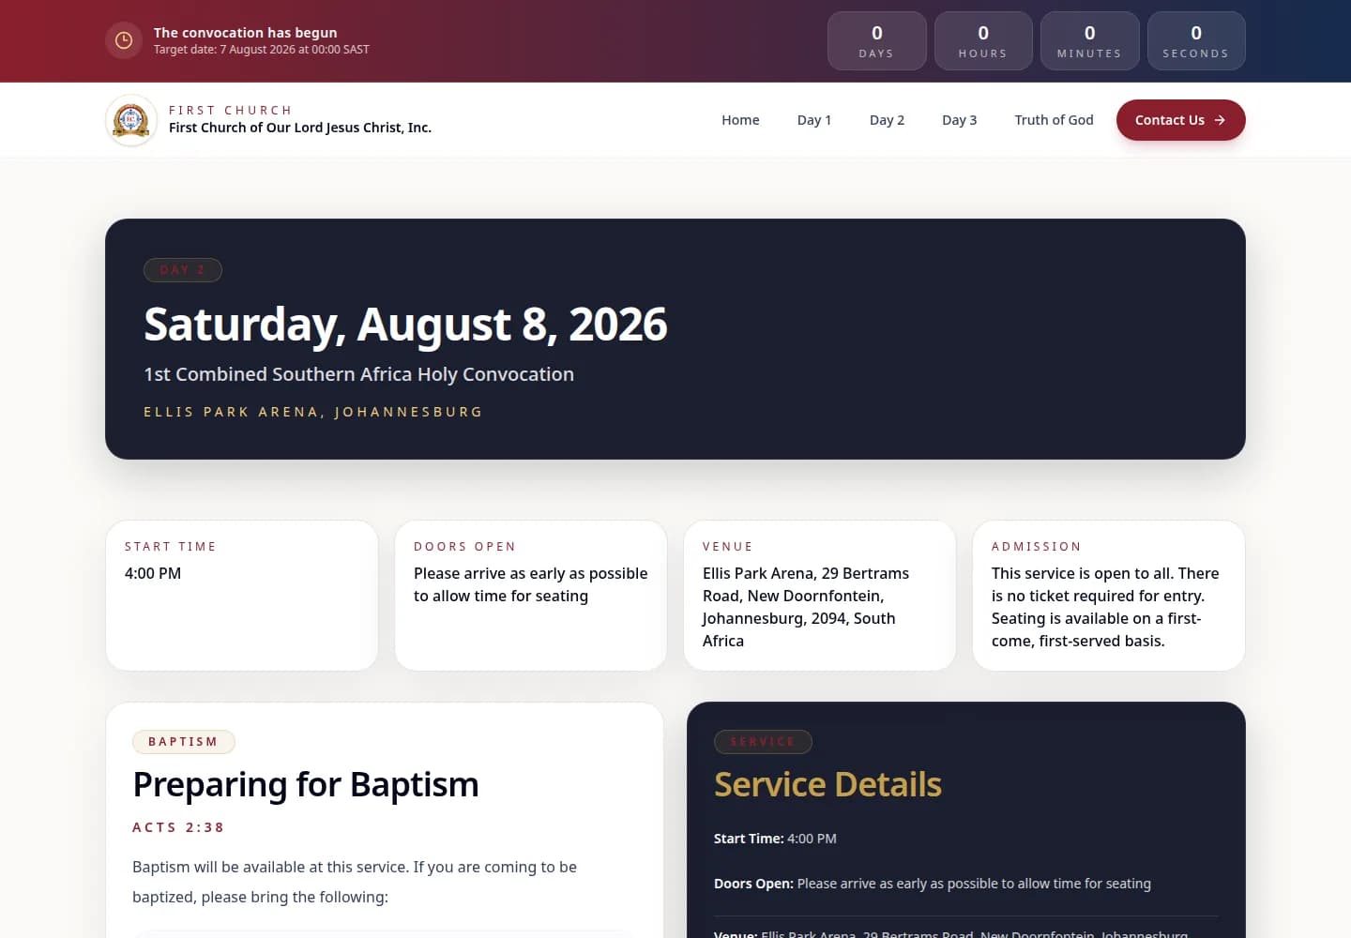Click the DAY 2 badge in hero

click(x=183, y=270)
